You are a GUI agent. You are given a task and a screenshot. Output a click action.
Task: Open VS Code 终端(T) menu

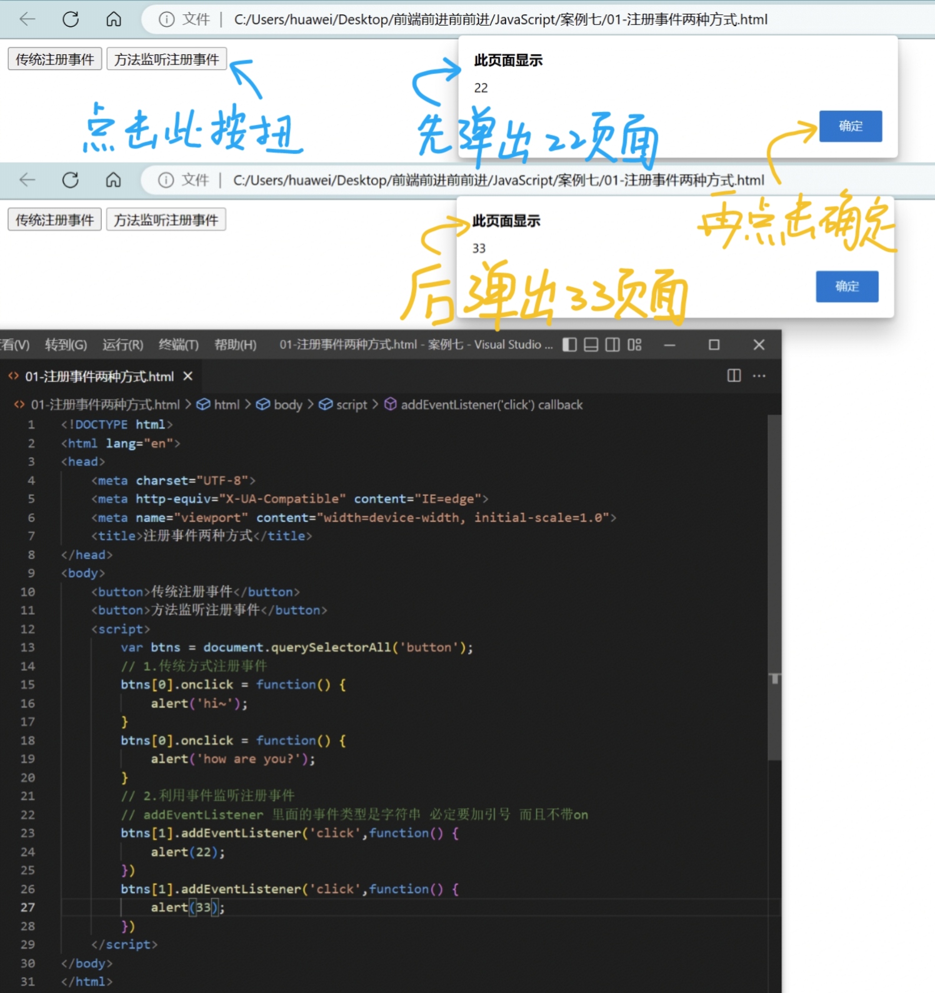coord(179,345)
